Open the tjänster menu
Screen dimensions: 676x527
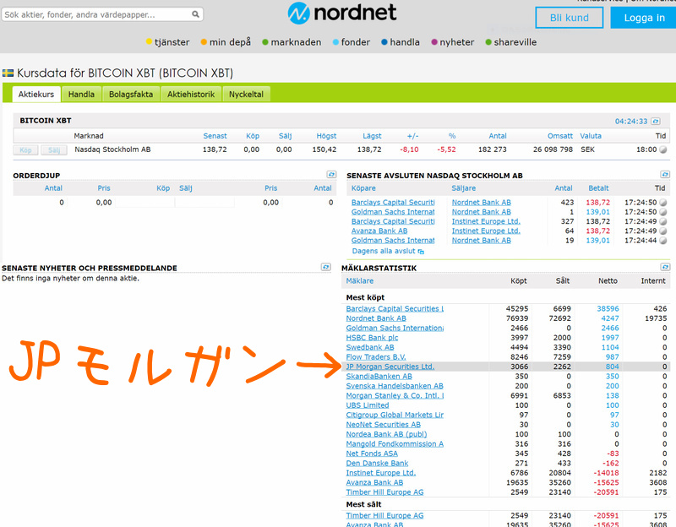pyautogui.click(x=167, y=42)
